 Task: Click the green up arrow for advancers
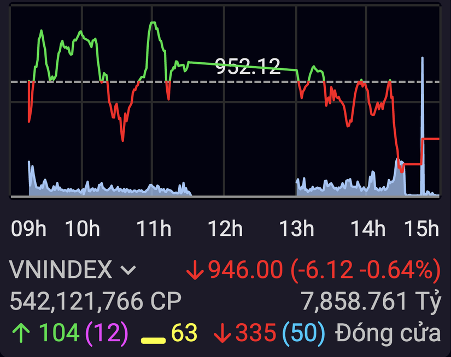click(21, 333)
